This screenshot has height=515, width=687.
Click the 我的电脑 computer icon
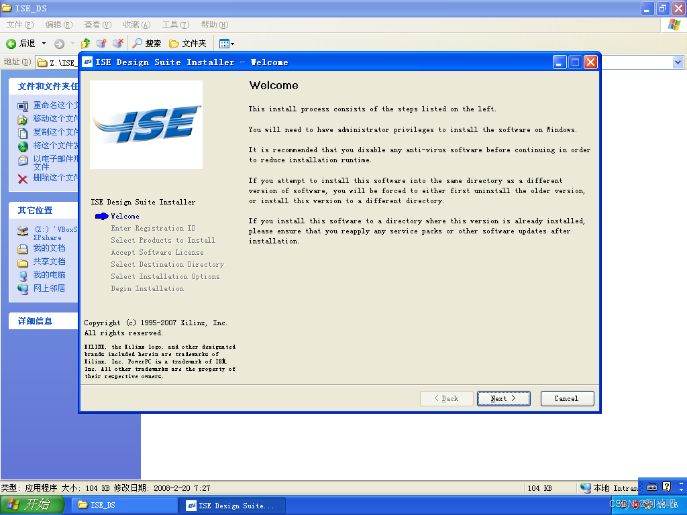point(23,276)
